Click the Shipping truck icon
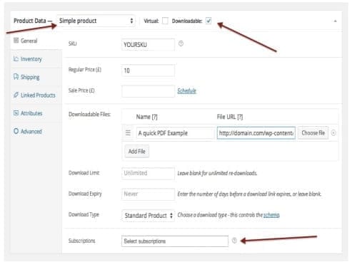 [x=16, y=77]
